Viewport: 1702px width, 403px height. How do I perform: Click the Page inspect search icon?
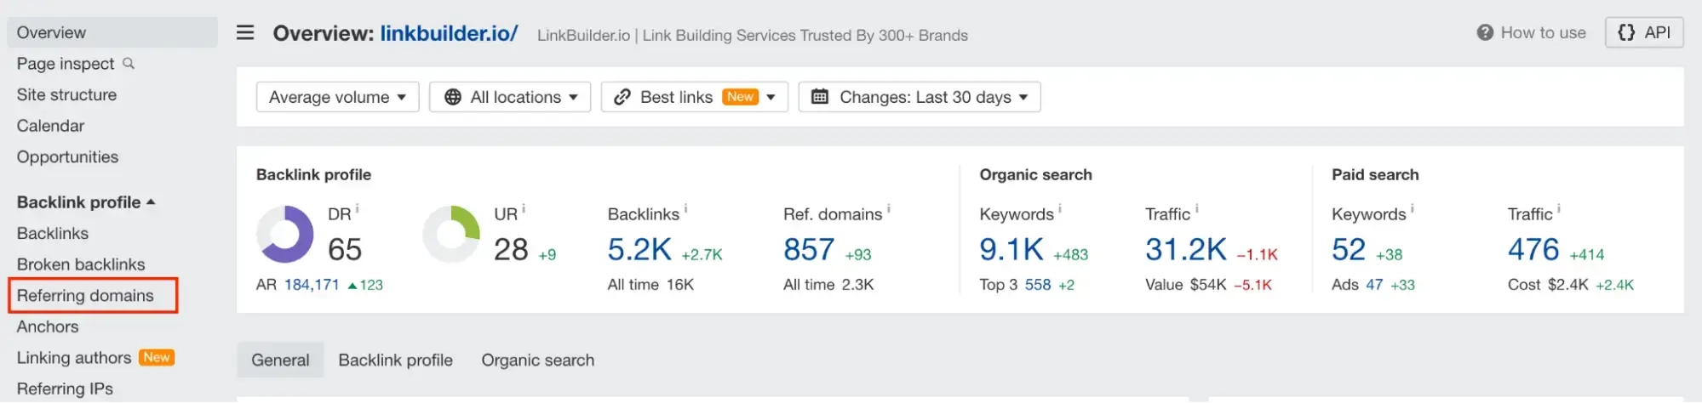[129, 64]
